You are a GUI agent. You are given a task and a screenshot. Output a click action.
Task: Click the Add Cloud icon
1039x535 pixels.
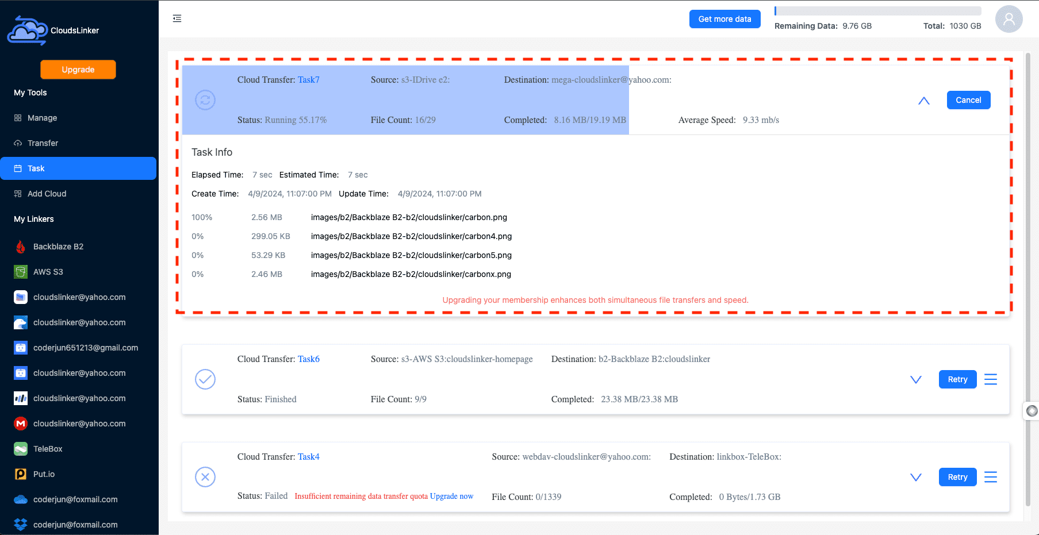[18, 194]
